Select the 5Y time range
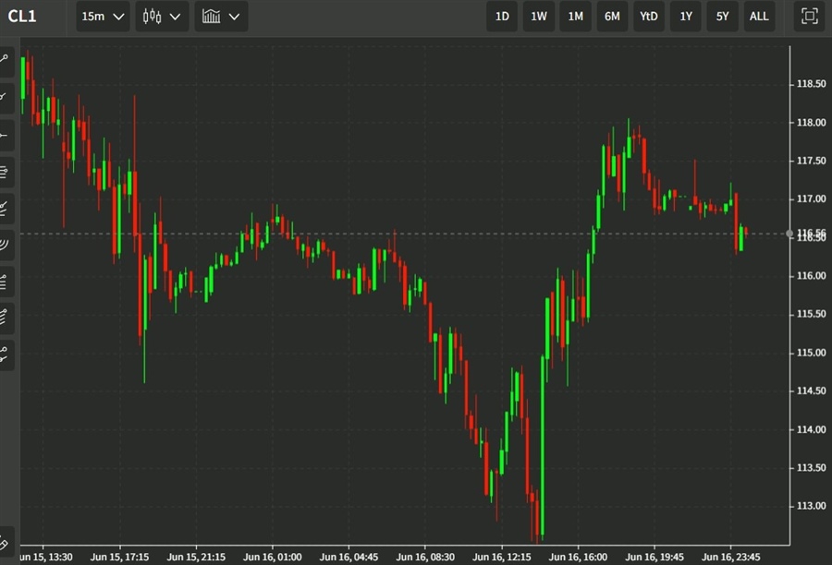The image size is (832, 565). click(x=722, y=17)
